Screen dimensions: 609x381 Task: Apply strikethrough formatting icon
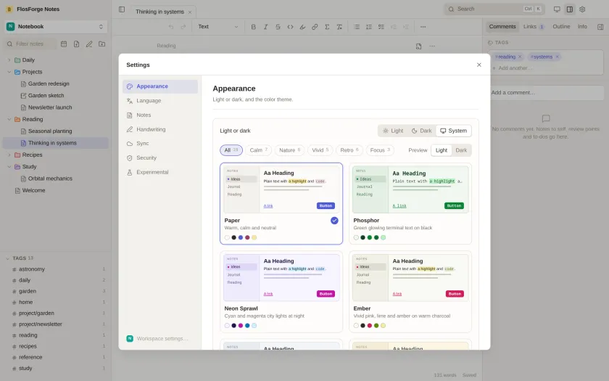click(x=278, y=27)
